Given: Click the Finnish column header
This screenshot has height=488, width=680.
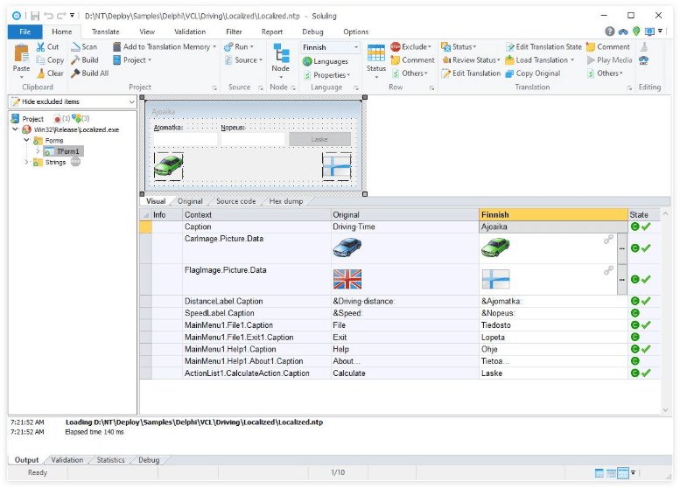Looking at the screenshot, I should point(553,214).
